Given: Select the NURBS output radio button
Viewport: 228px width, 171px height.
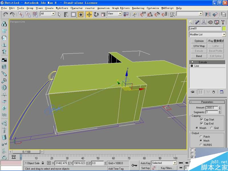Looking at the screenshot, I should tap(201, 145).
